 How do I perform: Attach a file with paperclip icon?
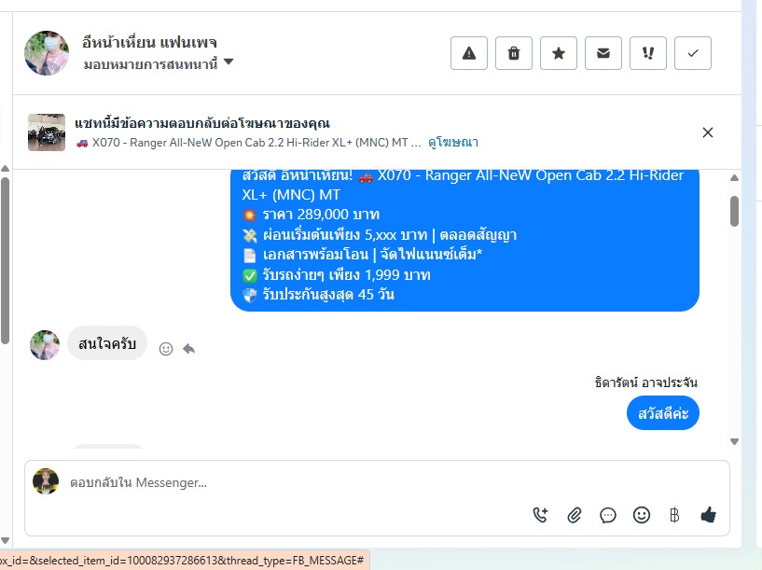tap(574, 515)
